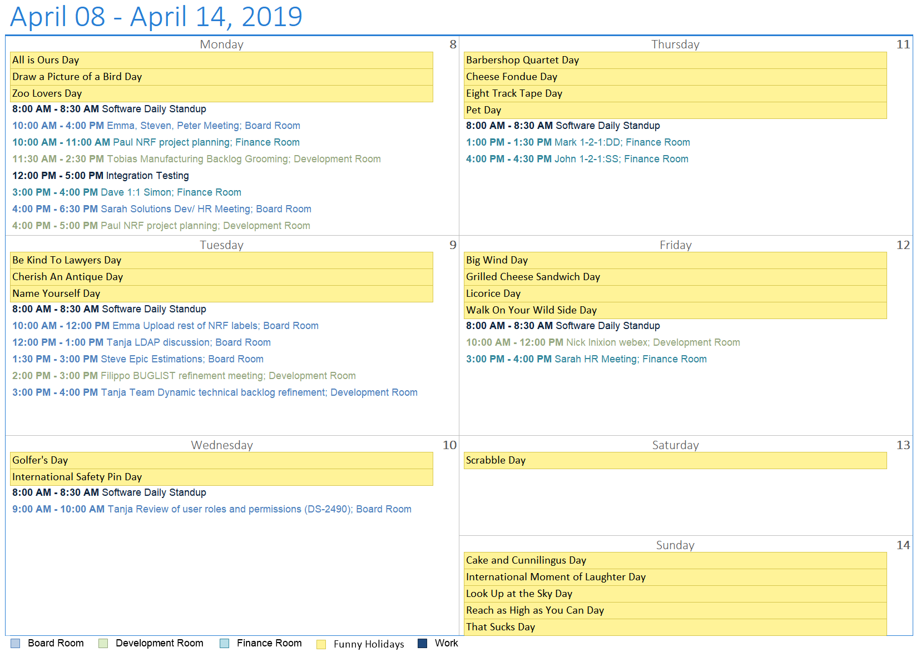The image size is (916, 657).
Task: Click the Monday day header
Action: click(x=221, y=44)
